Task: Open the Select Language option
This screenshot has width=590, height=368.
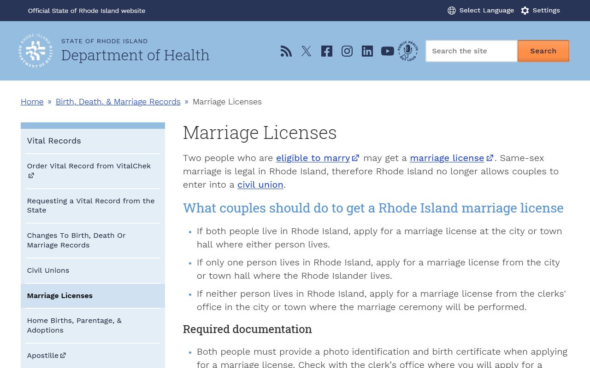Action: click(x=481, y=11)
